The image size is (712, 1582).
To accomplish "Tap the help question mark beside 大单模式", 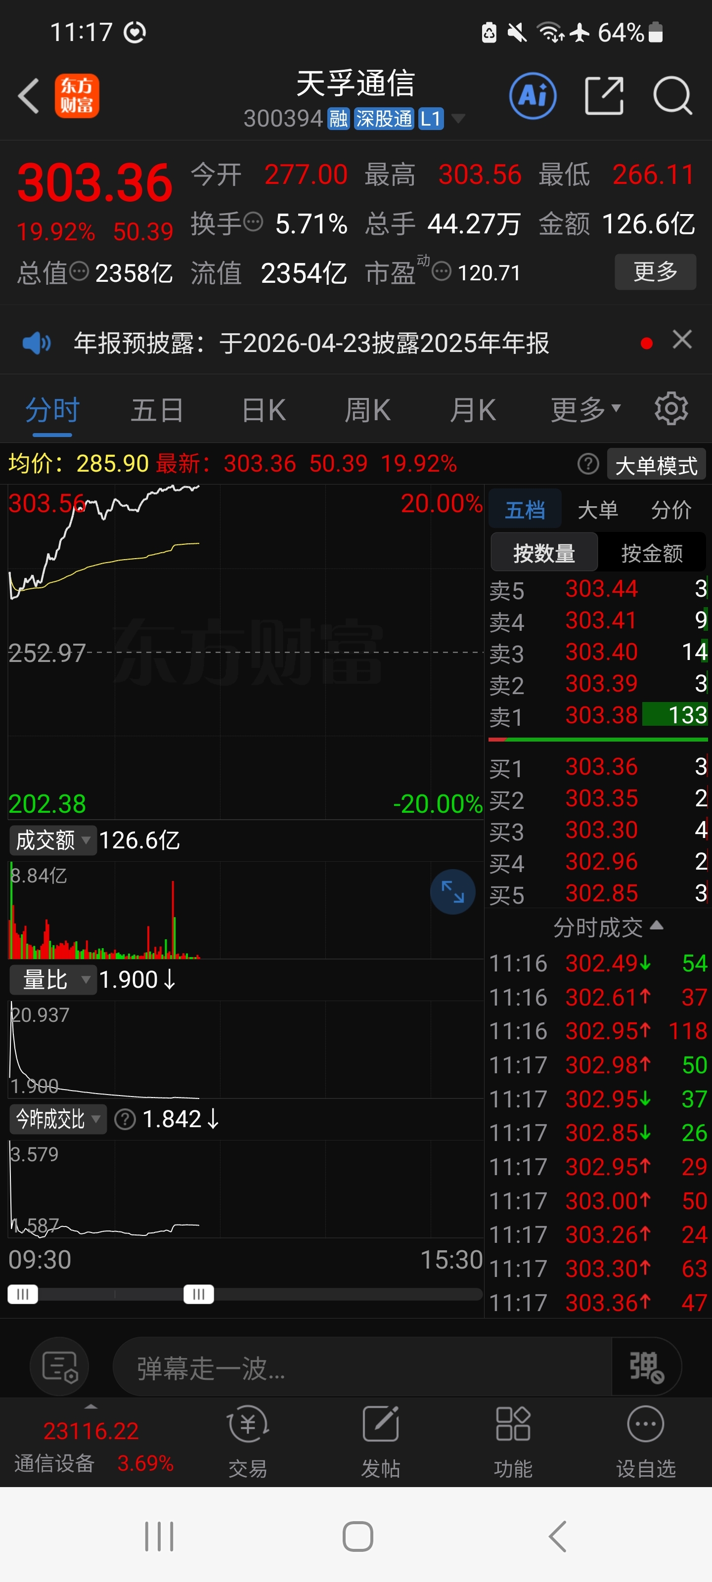I will 588,464.
